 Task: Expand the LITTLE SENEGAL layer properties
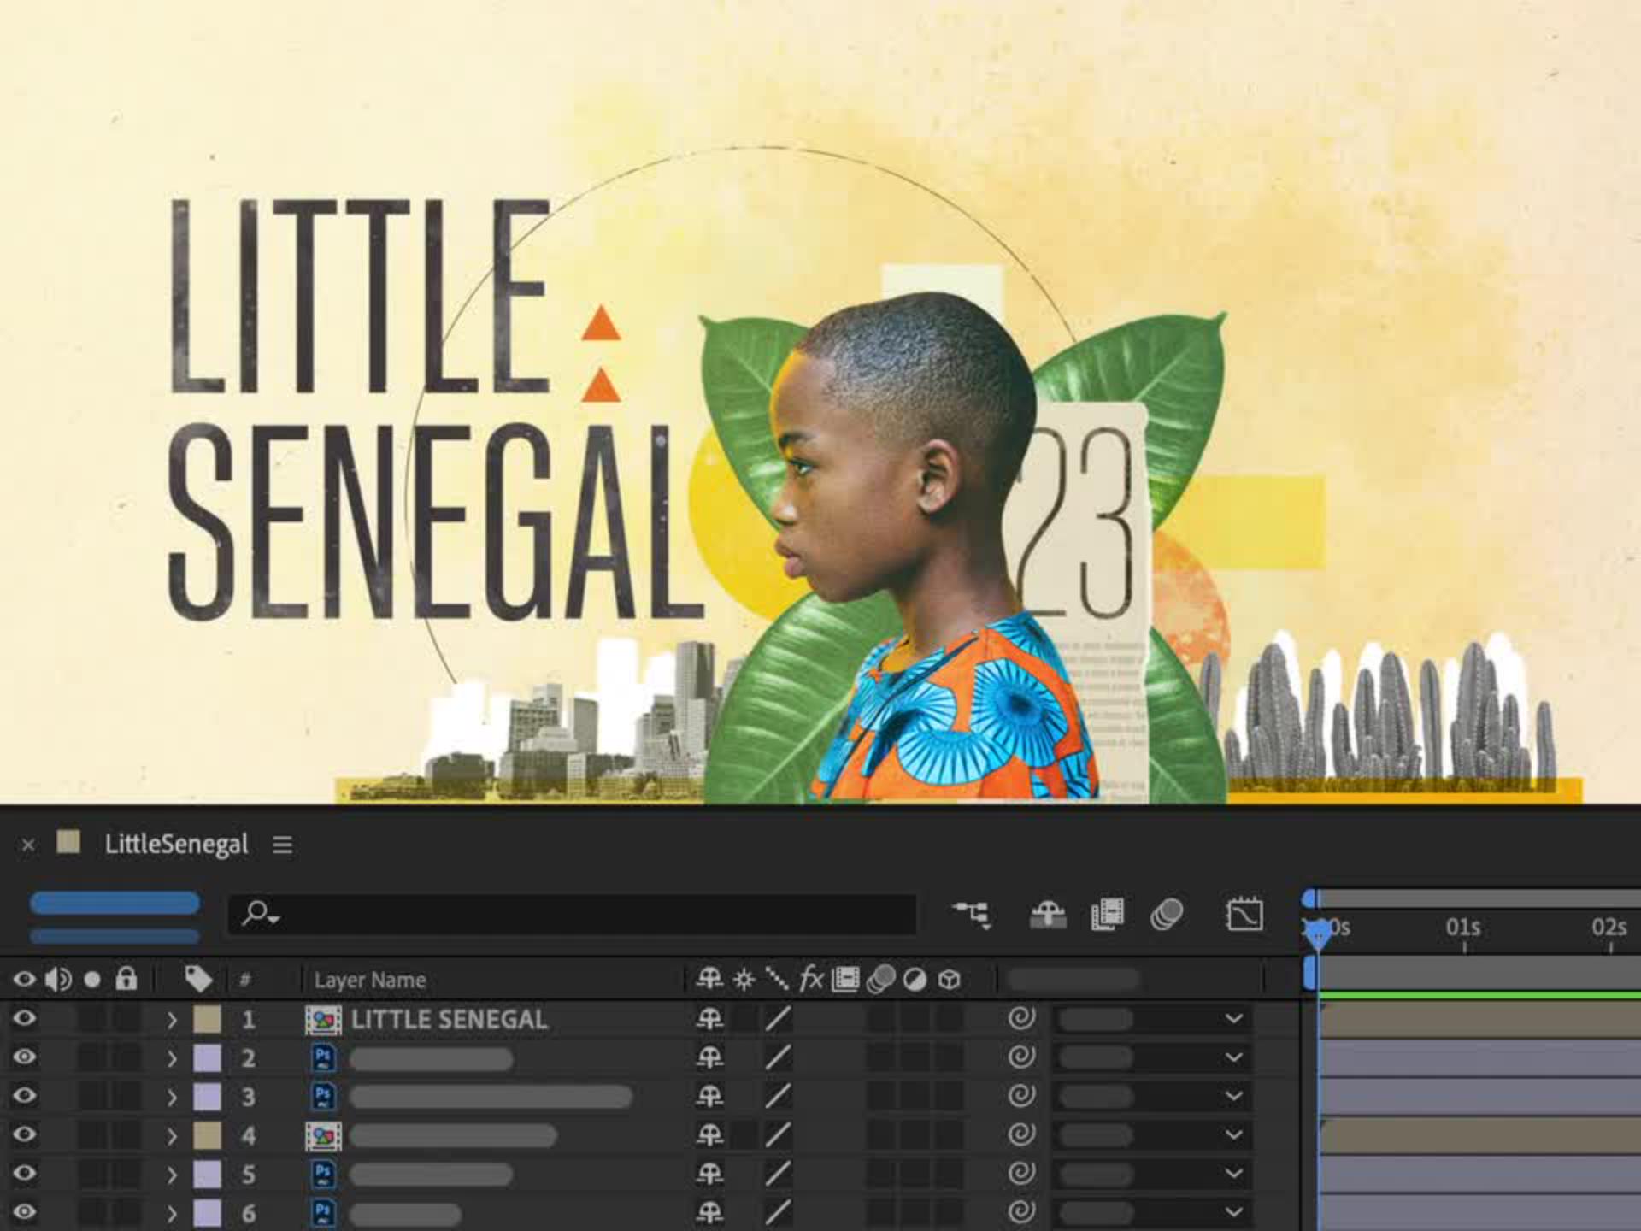(x=172, y=1019)
